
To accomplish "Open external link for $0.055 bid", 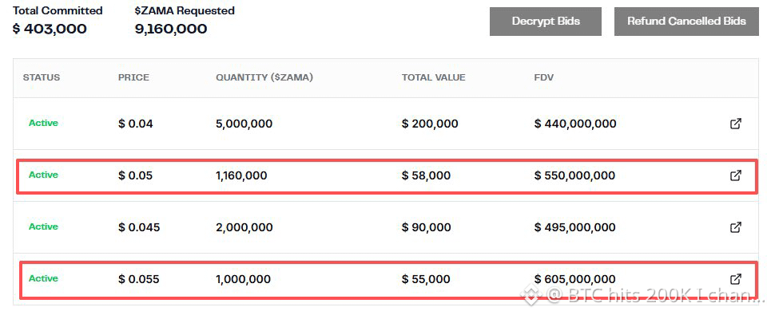I will (x=735, y=279).
